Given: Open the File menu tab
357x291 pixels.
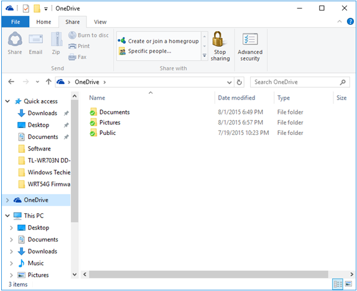Looking at the screenshot, I should (16, 22).
